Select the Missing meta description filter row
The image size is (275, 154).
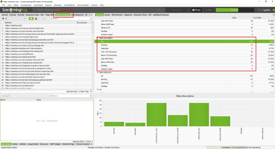coord(185,45)
